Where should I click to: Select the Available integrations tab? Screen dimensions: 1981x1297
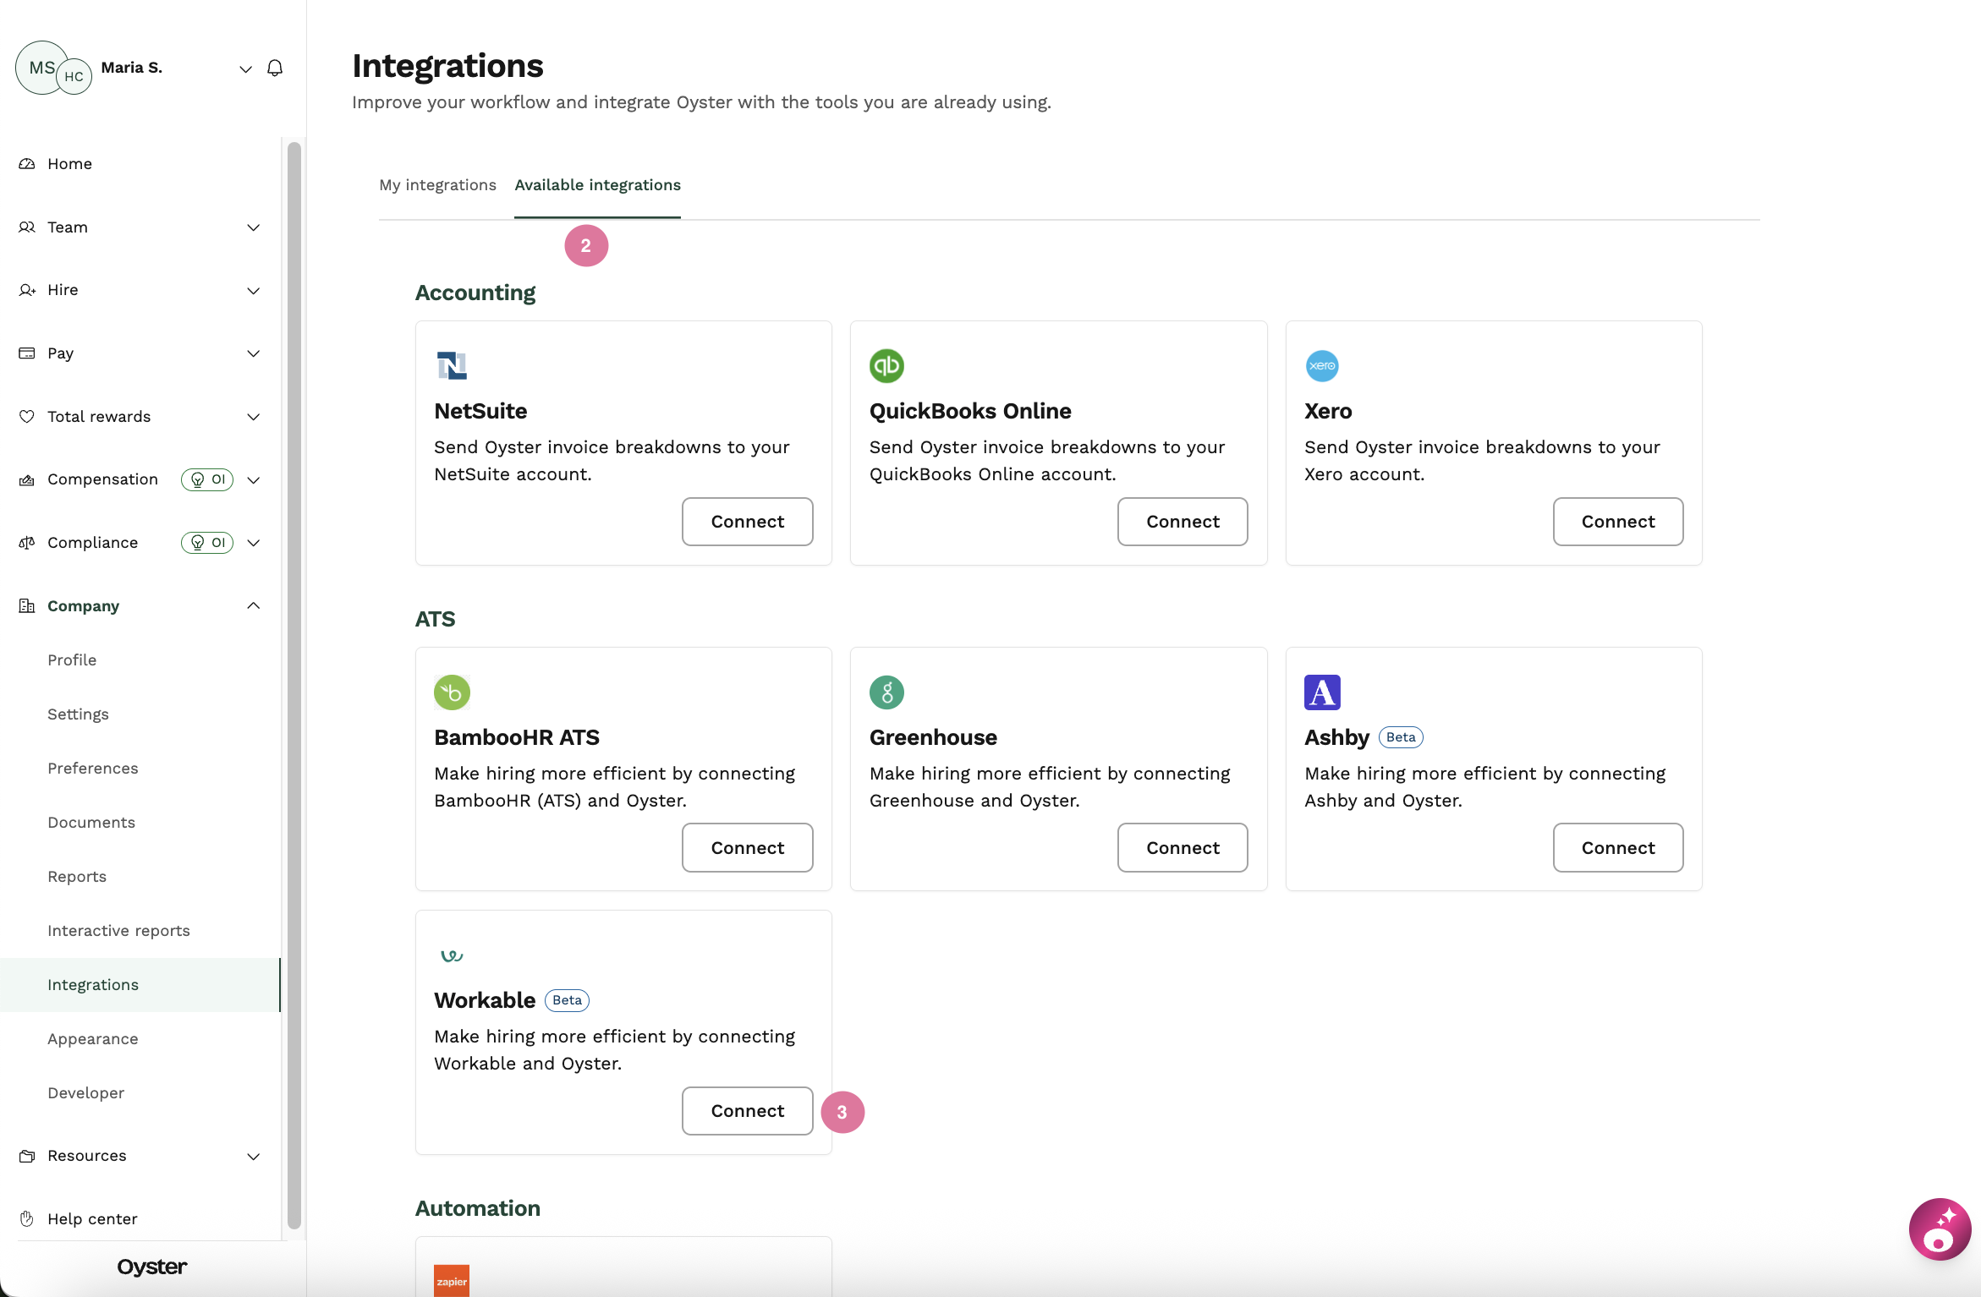click(x=597, y=185)
